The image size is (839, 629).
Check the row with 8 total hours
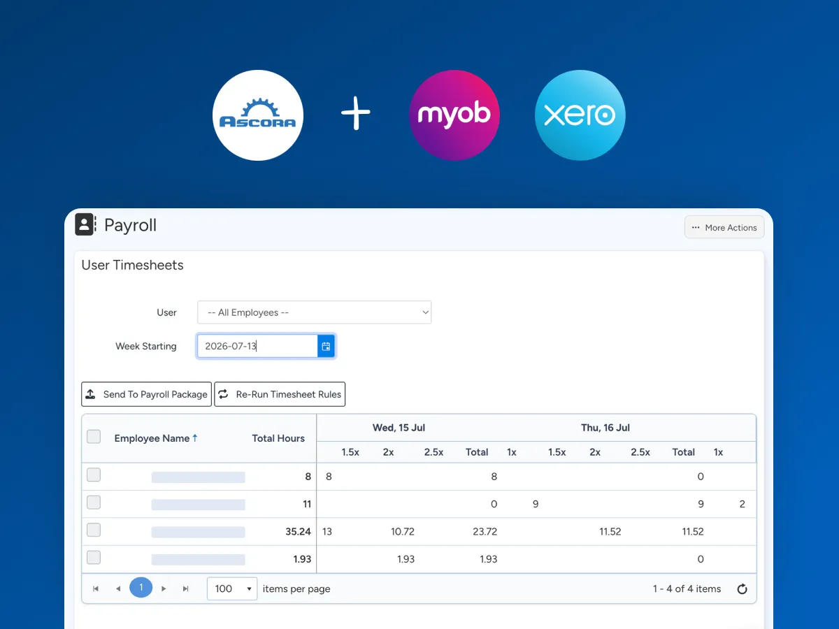[x=94, y=475]
